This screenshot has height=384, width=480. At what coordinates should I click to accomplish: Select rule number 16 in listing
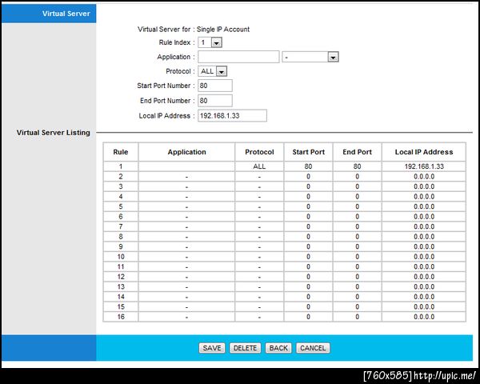(121, 317)
